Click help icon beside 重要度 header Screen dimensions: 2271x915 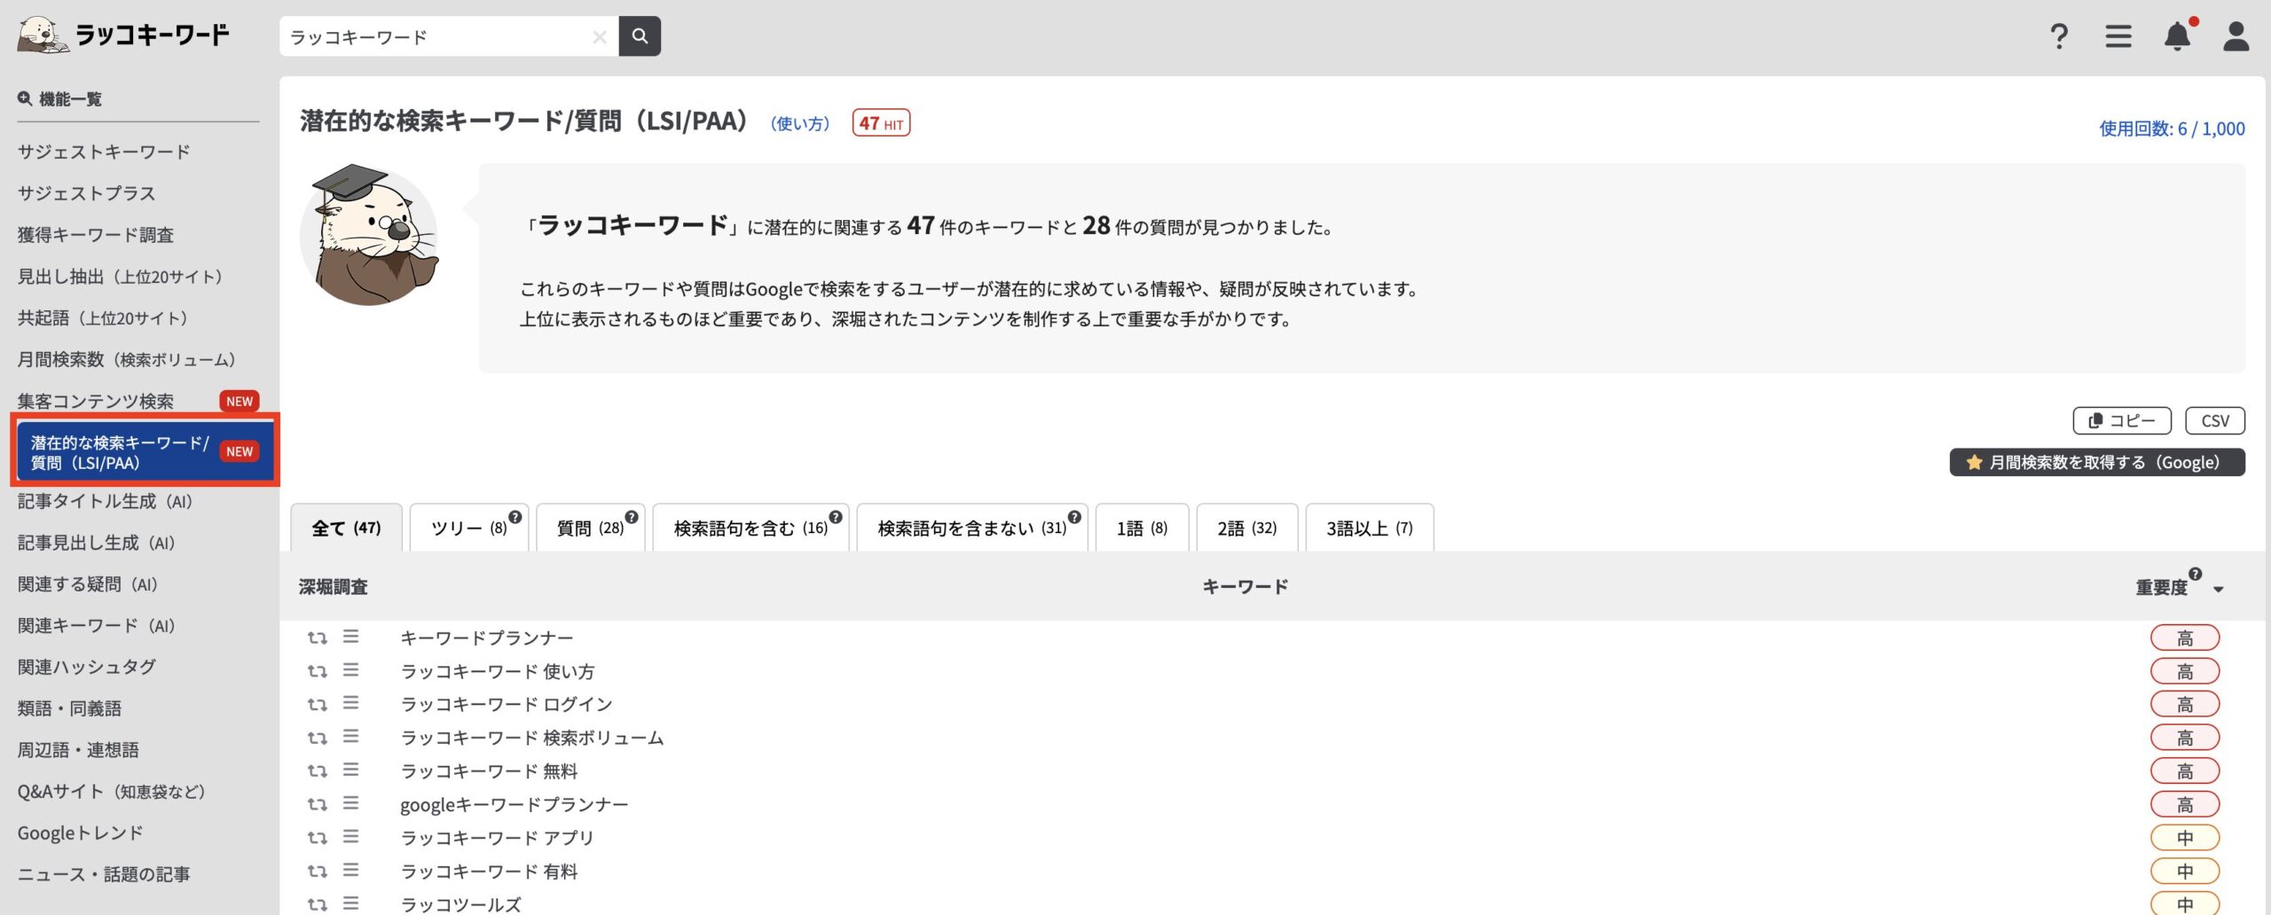click(2196, 574)
